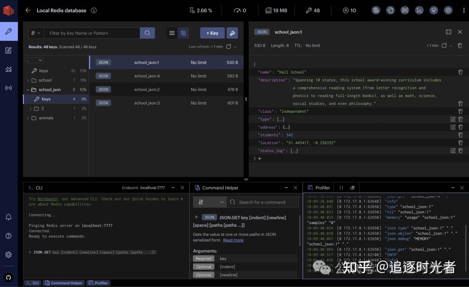Open Read more link for JSON.GET
The width and height of the screenshot is (469, 287).
point(233,240)
